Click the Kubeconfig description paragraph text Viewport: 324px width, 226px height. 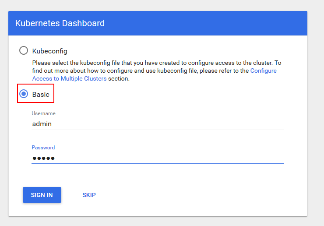(156, 71)
